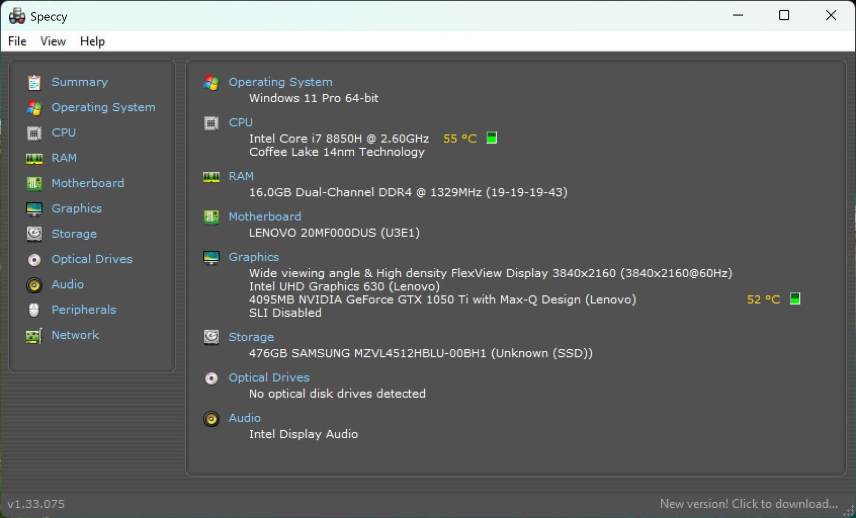Viewport: 856px width, 518px height.
Task: Open the Motherboard heading link in summary
Action: 265,216
